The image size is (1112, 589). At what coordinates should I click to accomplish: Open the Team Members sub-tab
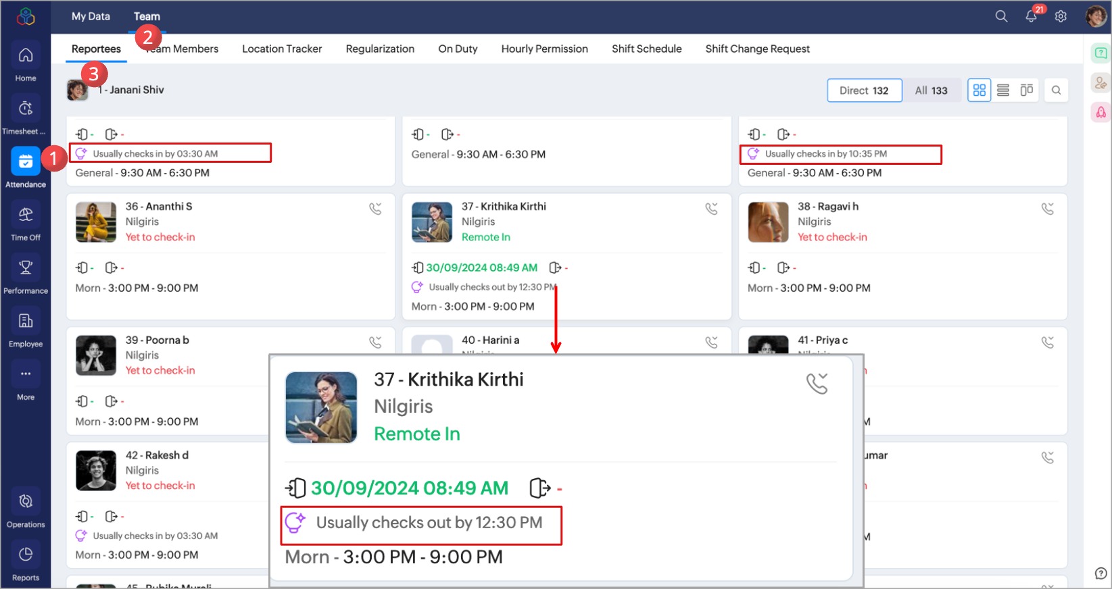point(183,49)
